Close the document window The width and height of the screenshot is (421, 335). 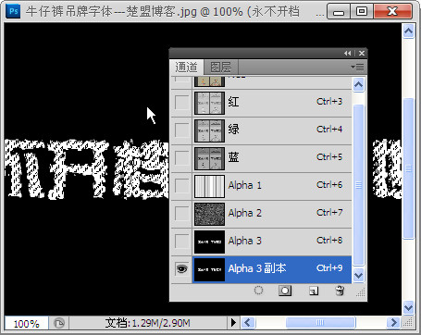click(x=392, y=12)
